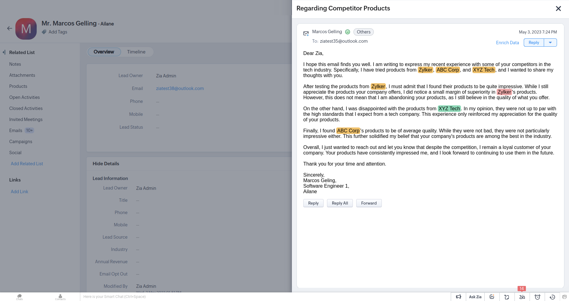
Task: Click the alarm clock reminders icon
Action: pyautogui.click(x=537, y=297)
